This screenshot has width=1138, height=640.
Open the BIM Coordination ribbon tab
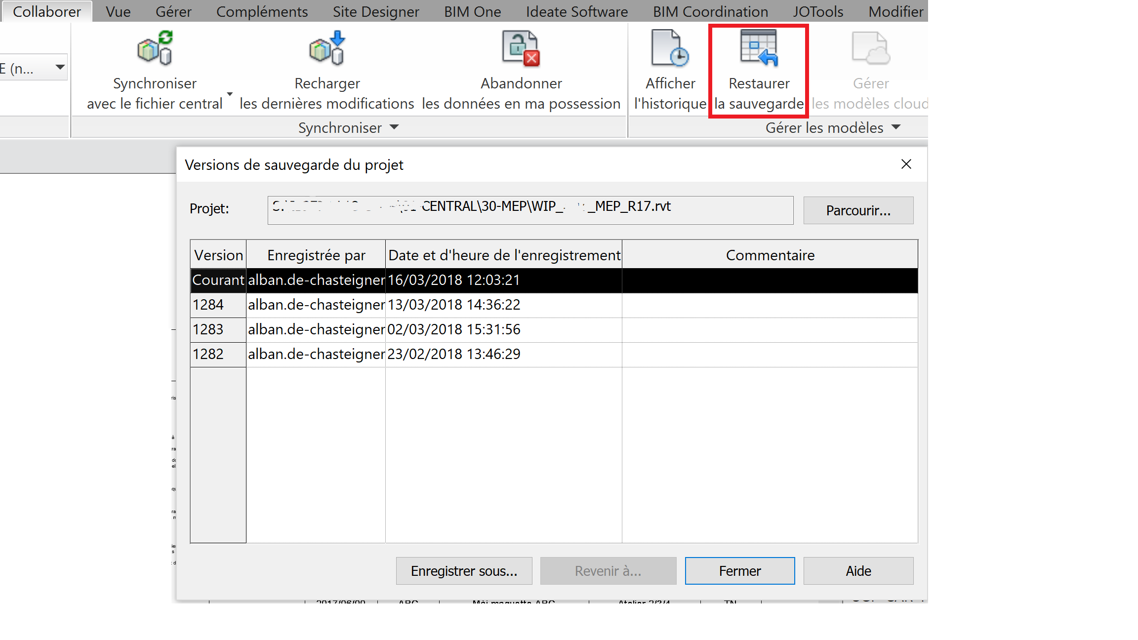[710, 11]
